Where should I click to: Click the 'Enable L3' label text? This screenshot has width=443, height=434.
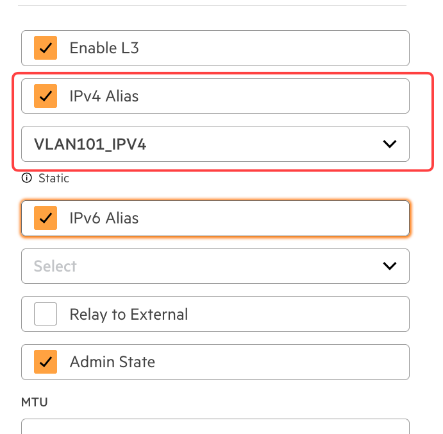point(104,48)
